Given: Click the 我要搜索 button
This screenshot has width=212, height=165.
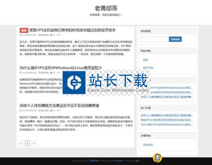Looking at the screenshot, I should click(x=175, y=39).
